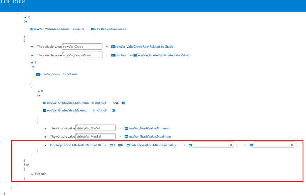The height and width of the screenshot is (196, 306).
Task: Click the XYZ icon beside Job Requisition.Grade
Action: coord(93,29)
